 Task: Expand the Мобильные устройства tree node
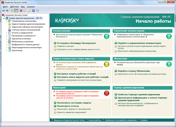(7, 42)
